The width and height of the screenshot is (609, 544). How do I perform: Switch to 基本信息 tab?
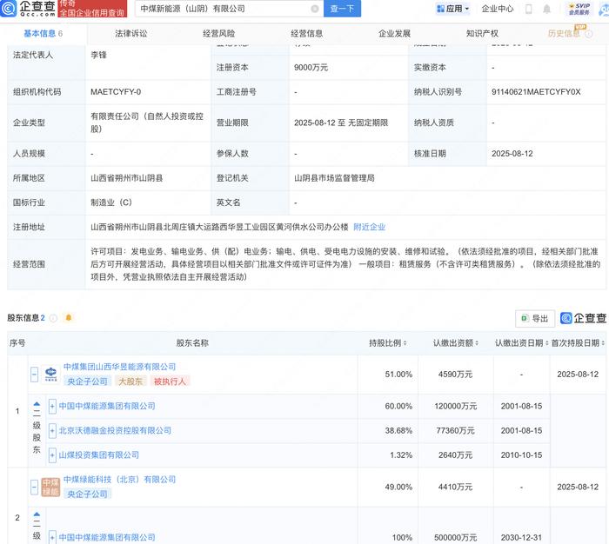(x=43, y=34)
